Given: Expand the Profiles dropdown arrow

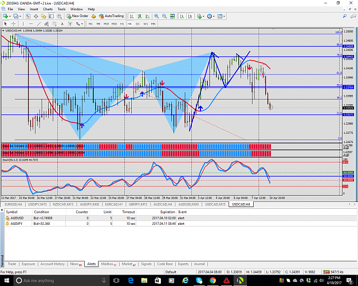Looking at the screenshot, I should (x=20, y=17).
